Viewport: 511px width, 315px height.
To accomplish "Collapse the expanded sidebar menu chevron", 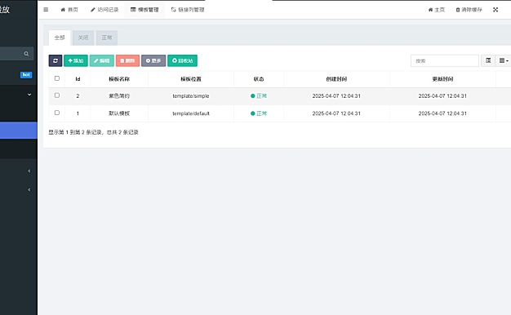I will coord(29,95).
